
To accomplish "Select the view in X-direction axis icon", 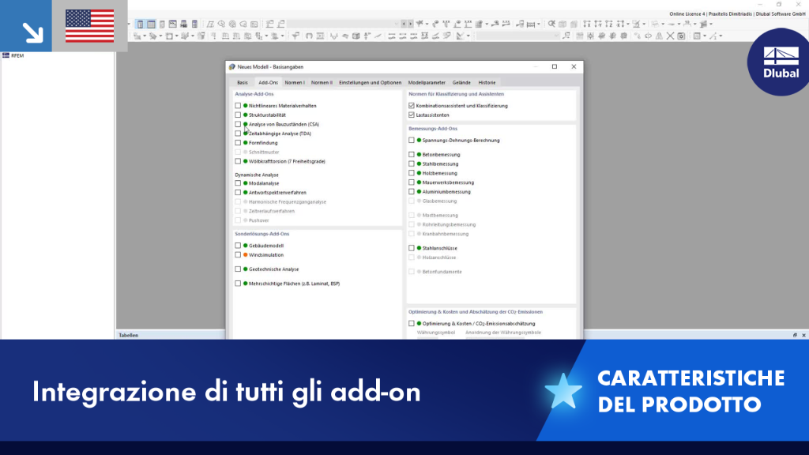I will [x=587, y=24].
